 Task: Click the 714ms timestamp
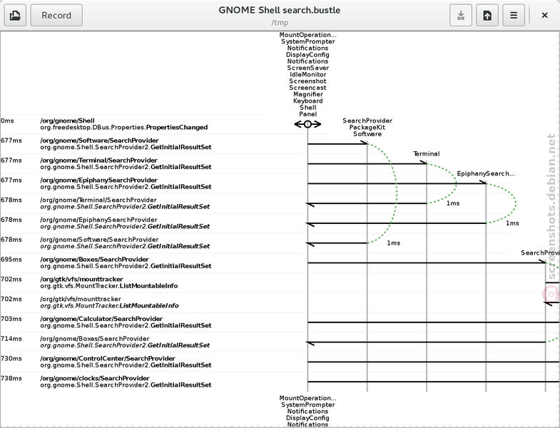(11, 339)
